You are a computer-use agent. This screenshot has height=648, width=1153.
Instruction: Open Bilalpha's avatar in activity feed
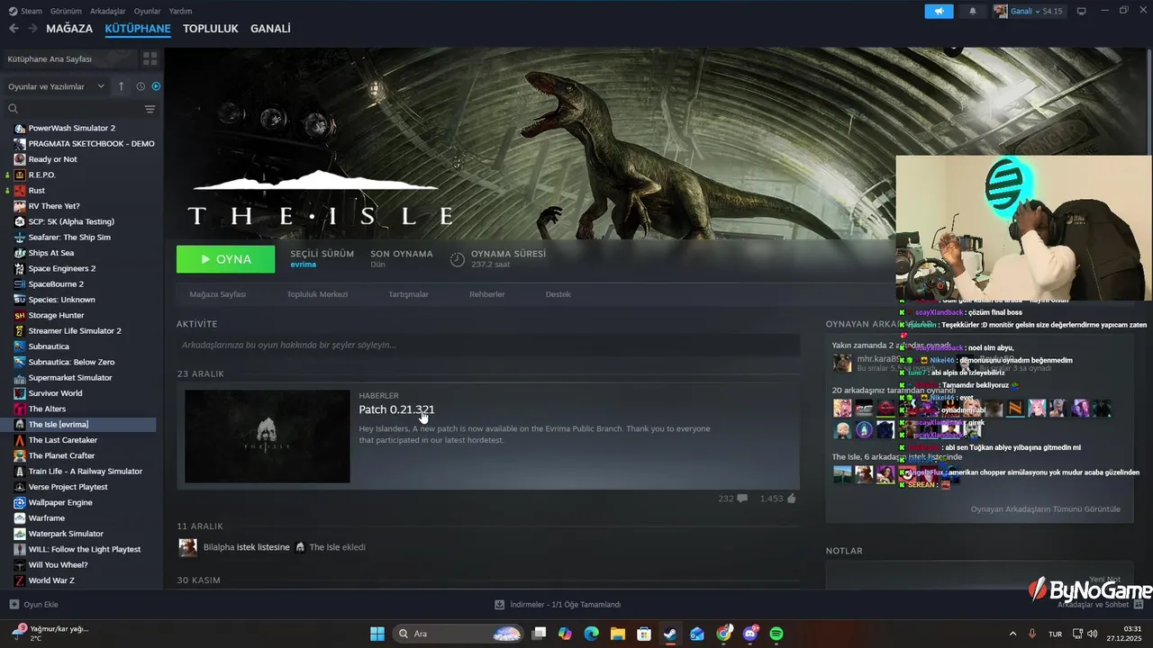tap(187, 547)
